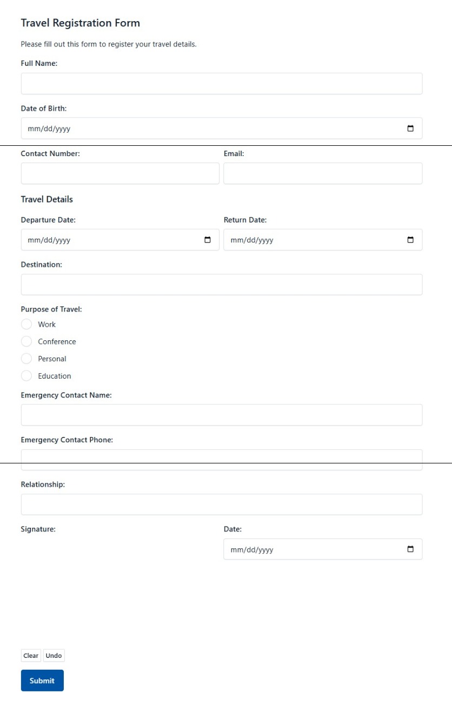
Task: Click the Clear button to reset the form
Action: [30, 655]
